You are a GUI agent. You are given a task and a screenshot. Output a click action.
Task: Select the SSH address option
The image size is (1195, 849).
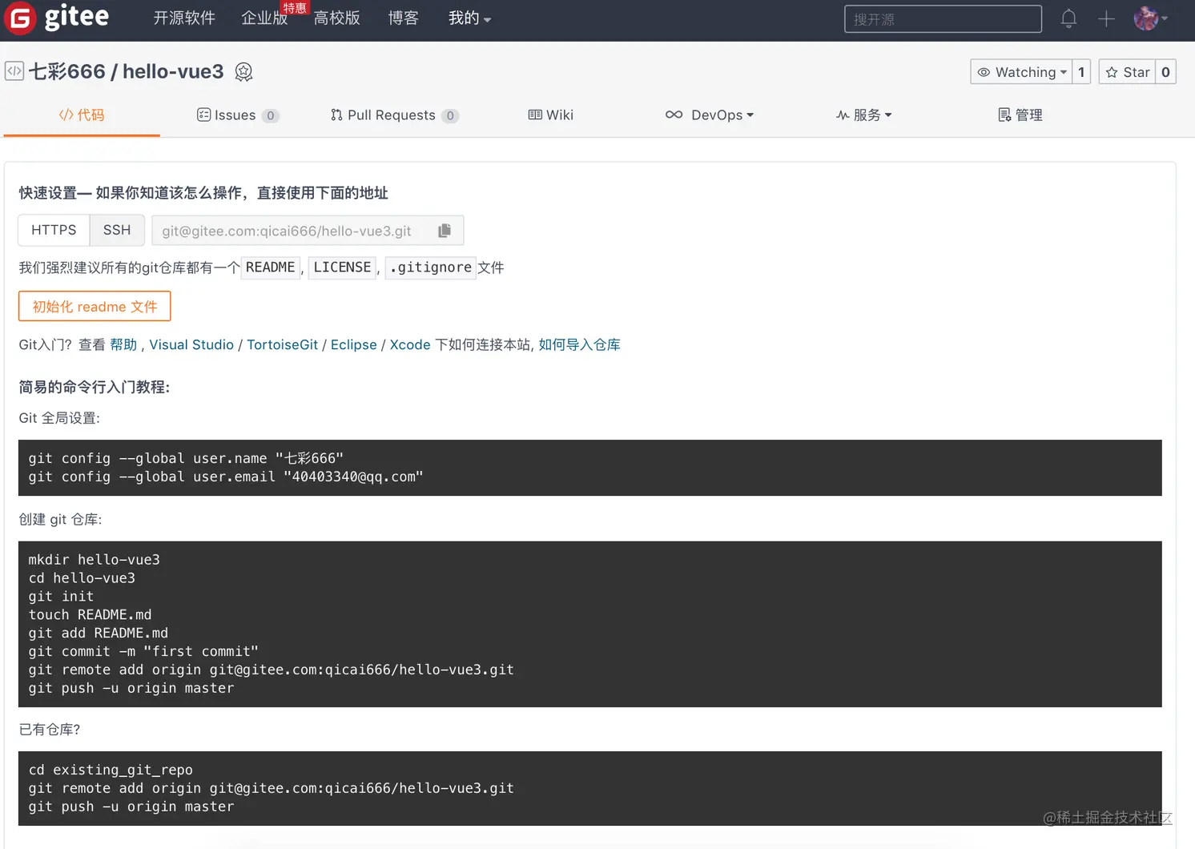click(117, 230)
